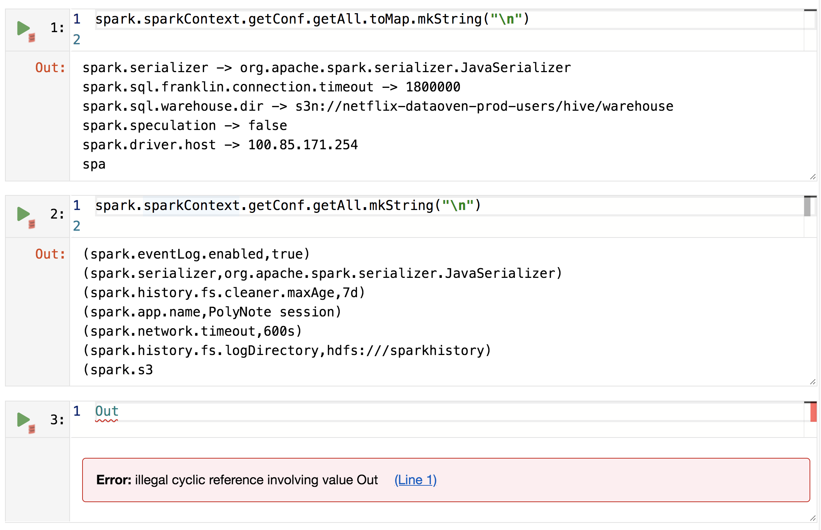Run cell 1 with green play button

pyautogui.click(x=23, y=28)
